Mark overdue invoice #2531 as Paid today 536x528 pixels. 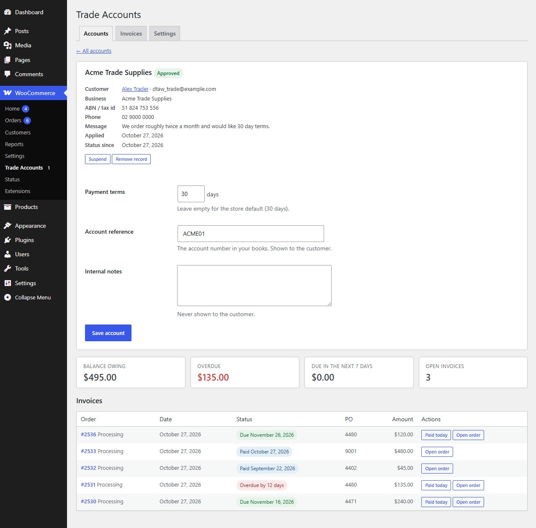point(436,485)
